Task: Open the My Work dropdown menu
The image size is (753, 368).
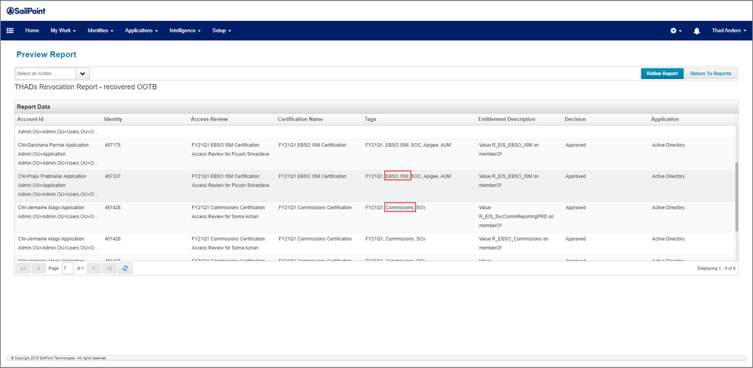Action: [x=63, y=31]
